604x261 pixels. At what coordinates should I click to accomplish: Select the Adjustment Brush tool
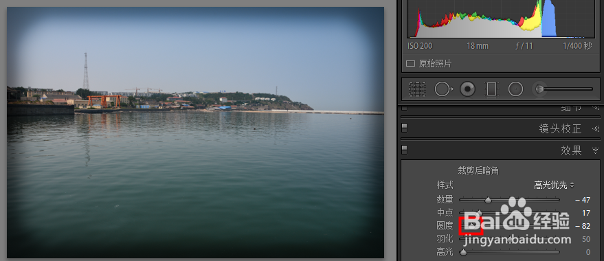click(x=562, y=89)
